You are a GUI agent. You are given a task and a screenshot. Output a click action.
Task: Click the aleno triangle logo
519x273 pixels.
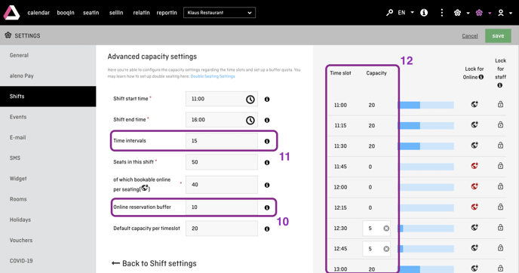point(11,13)
